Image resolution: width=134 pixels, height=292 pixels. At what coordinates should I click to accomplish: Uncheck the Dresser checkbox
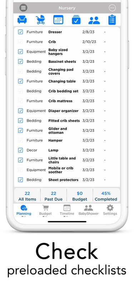20,32
